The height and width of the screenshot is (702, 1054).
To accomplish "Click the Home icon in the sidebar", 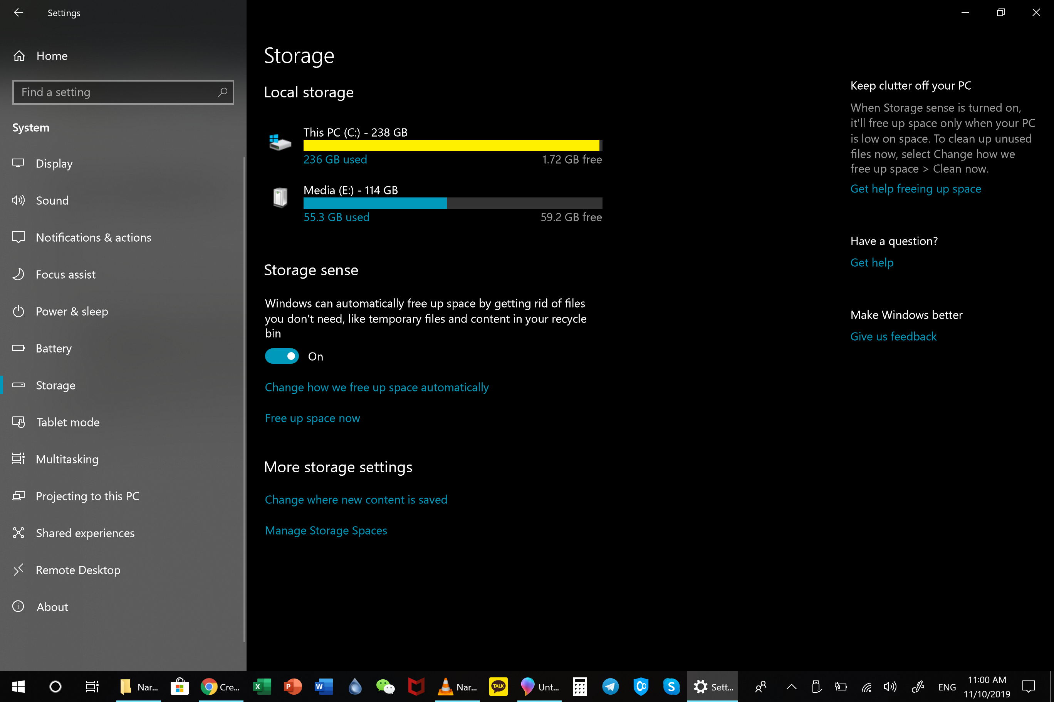I will (x=19, y=56).
